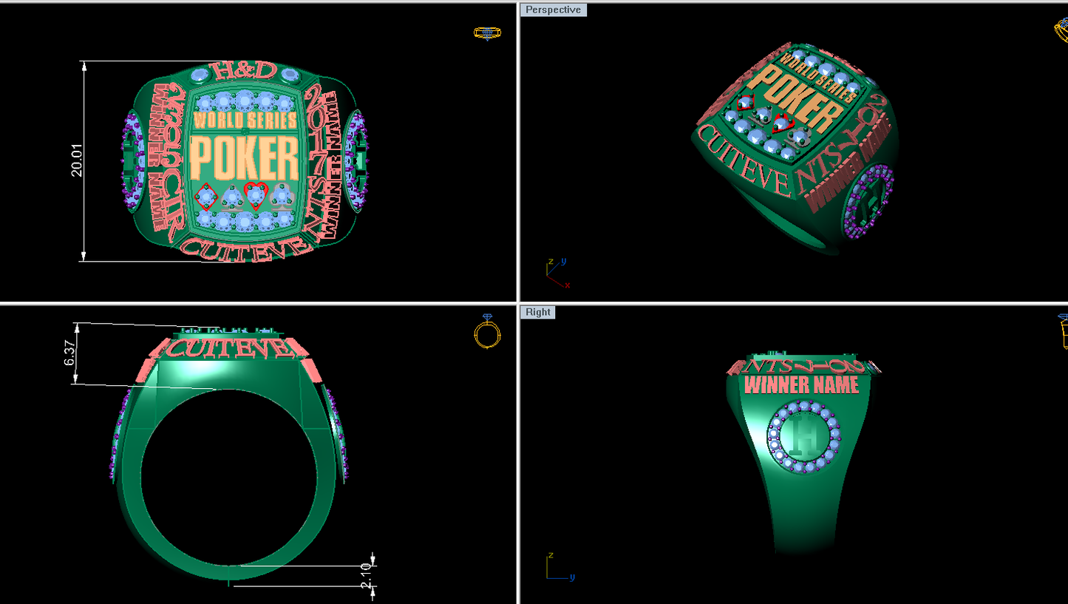Click the Perspective viewport label
This screenshot has width=1068, height=604.
pos(554,10)
